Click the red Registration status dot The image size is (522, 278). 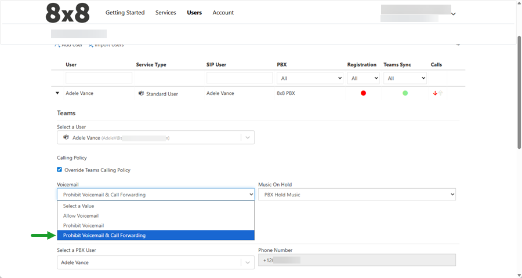(364, 93)
